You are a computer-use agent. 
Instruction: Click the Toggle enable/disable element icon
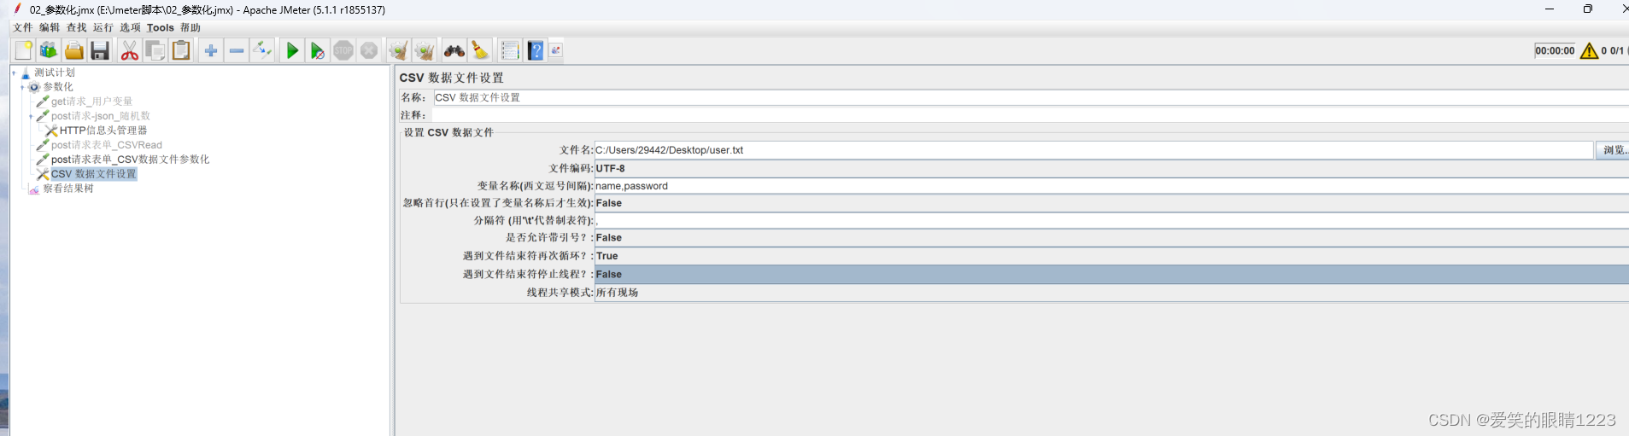[x=262, y=50]
